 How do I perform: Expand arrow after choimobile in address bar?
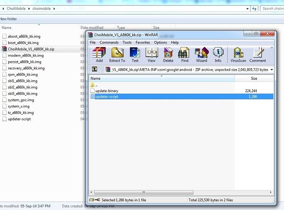(54, 9)
